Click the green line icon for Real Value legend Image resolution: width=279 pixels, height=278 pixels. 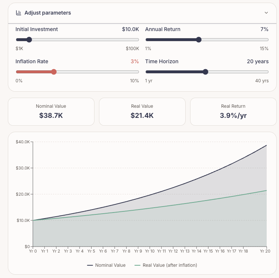[x=137, y=265]
